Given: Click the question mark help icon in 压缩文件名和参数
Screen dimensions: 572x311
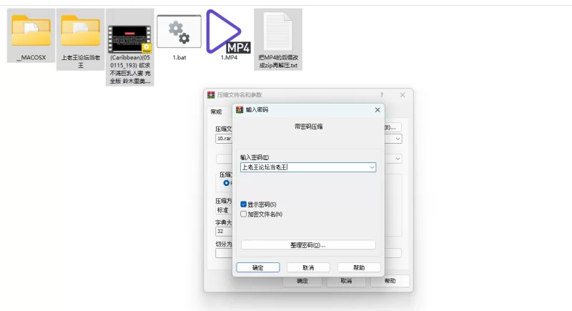Looking at the screenshot, I should point(382,95).
